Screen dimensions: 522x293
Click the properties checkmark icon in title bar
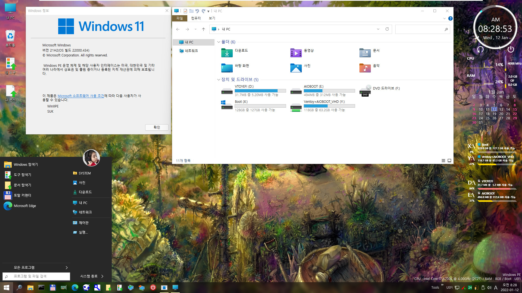click(185, 11)
